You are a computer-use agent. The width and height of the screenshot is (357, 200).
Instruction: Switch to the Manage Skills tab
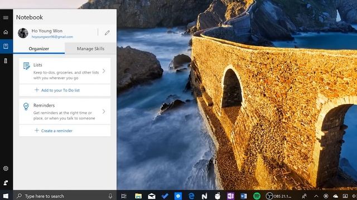pos(90,48)
